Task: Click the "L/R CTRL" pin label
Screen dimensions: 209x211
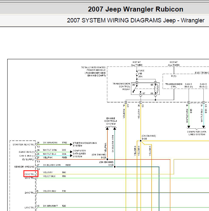Action: 30,208
